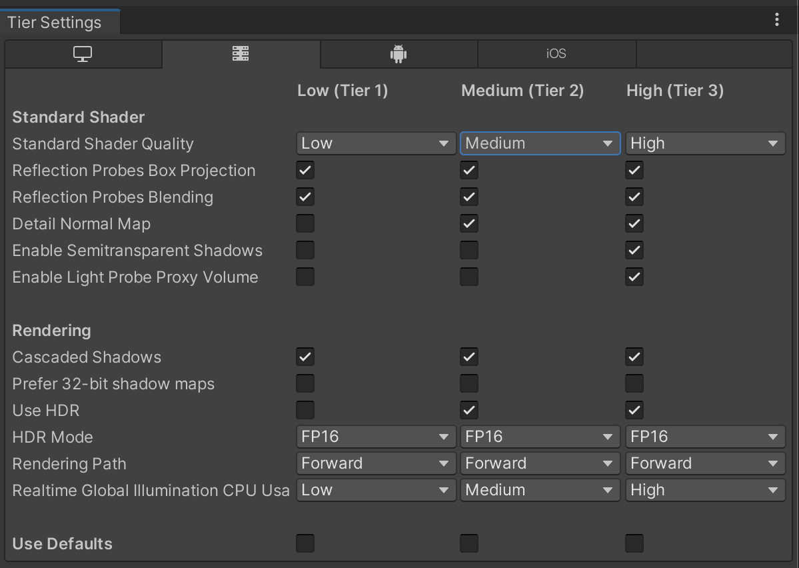
Task: Uncheck Cascaded Shadows for High tier
Action: pyautogui.click(x=634, y=357)
